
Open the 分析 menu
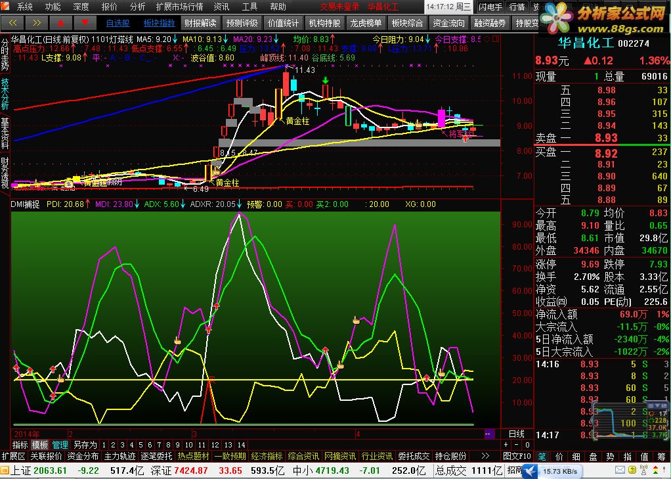[137, 7]
